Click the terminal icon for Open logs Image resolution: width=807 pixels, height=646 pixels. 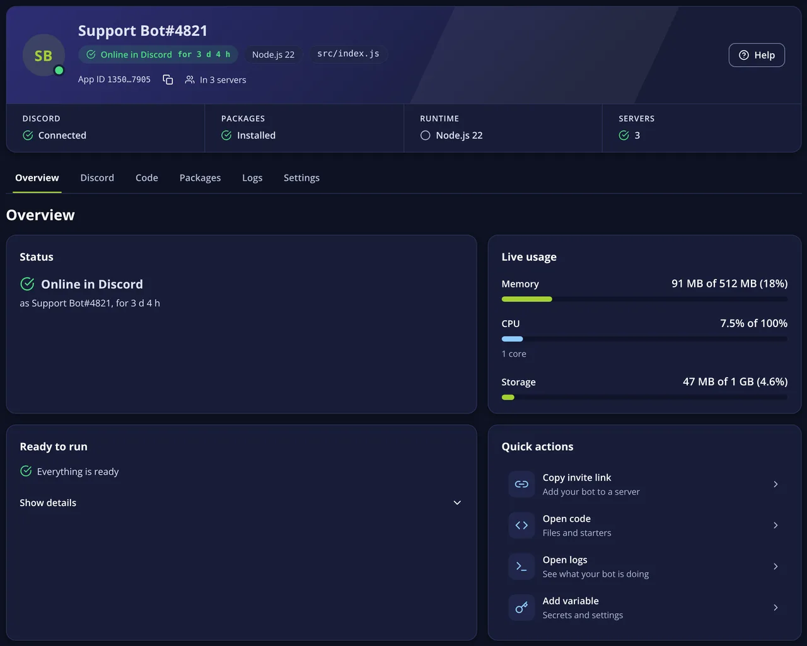(521, 566)
